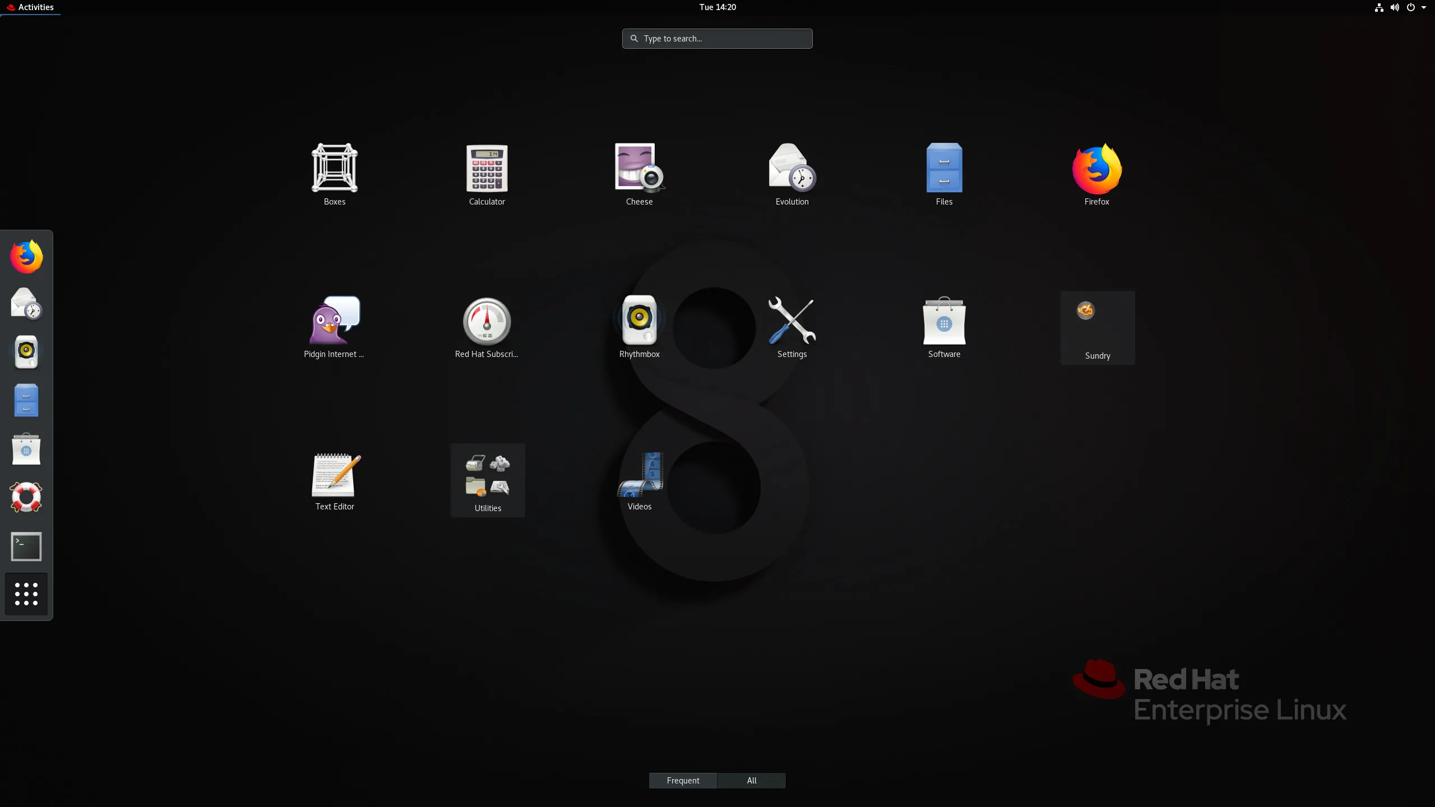Image resolution: width=1435 pixels, height=807 pixels.
Task: Expand the Activities overview menu
Action: pyautogui.click(x=35, y=7)
